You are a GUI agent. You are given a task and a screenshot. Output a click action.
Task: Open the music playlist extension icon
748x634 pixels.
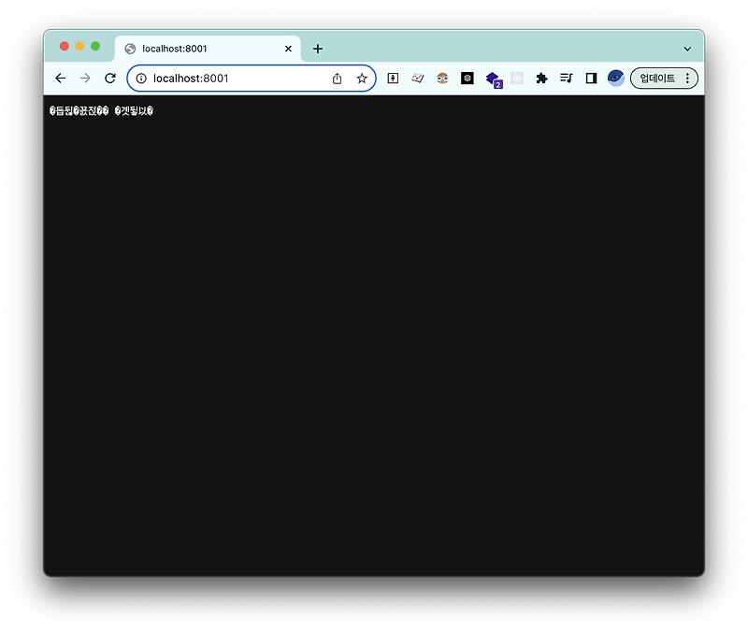click(566, 79)
